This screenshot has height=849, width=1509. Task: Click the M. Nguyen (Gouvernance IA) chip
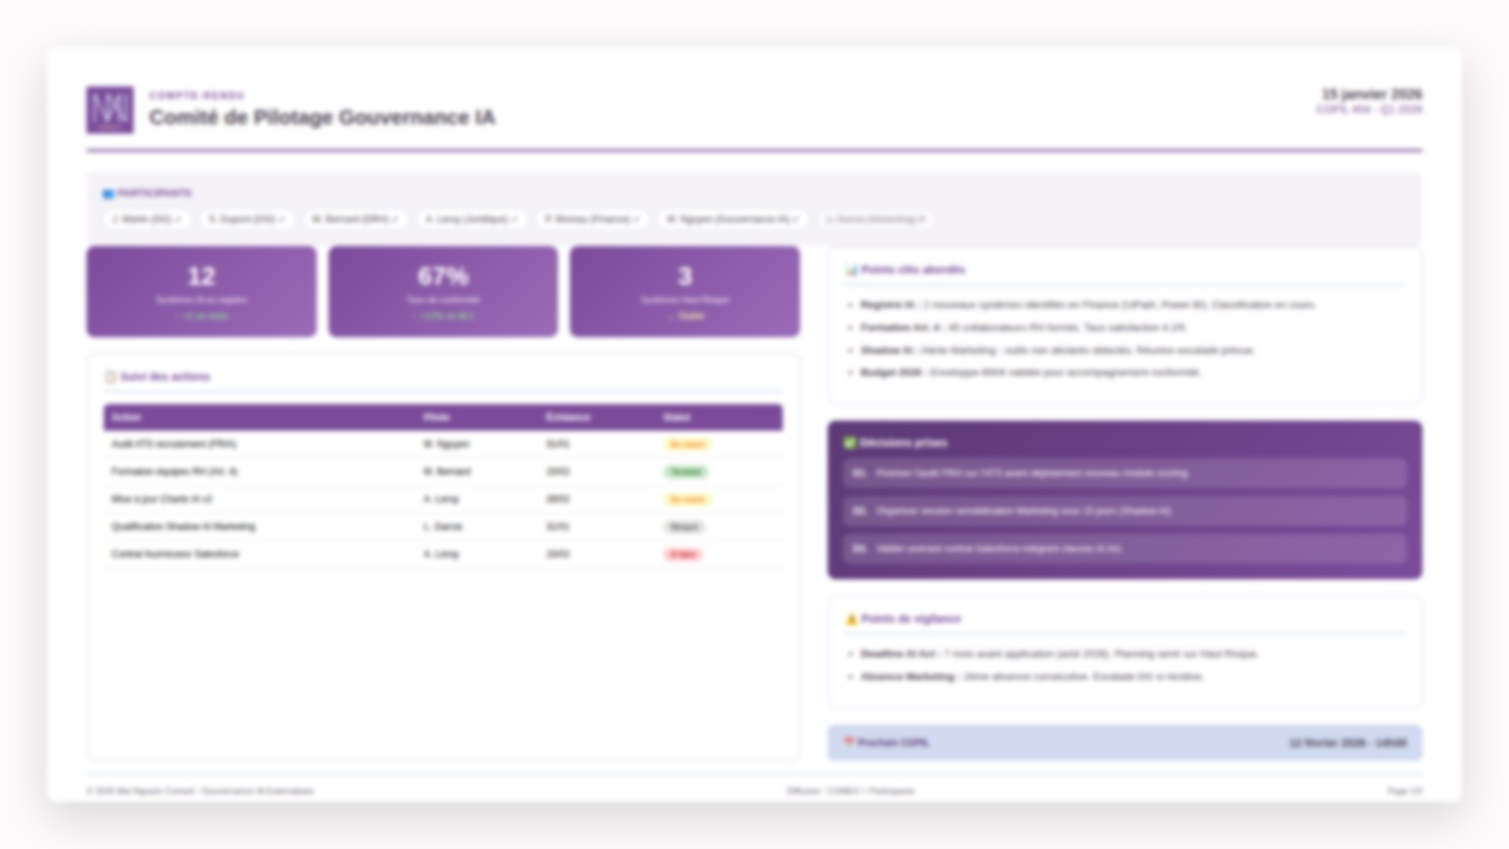pyautogui.click(x=732, y=219)
